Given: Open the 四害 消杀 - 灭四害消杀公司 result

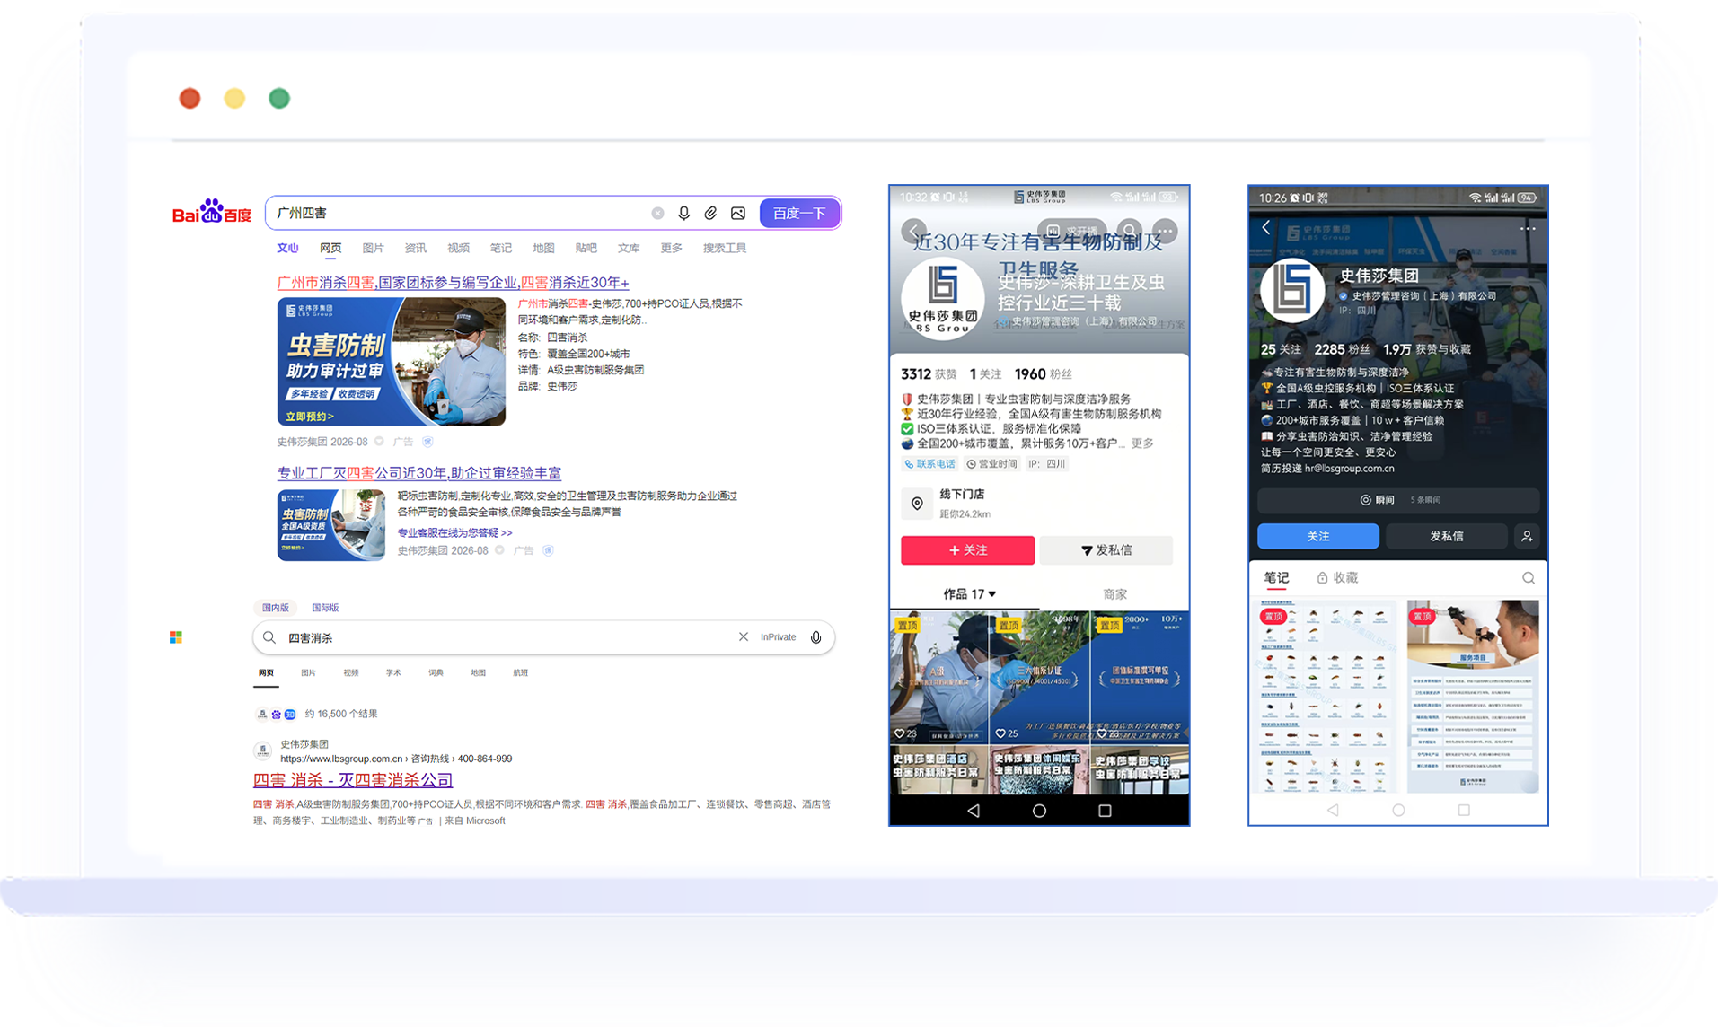Looking at the screenshot, I should click(x=353, y=780).
